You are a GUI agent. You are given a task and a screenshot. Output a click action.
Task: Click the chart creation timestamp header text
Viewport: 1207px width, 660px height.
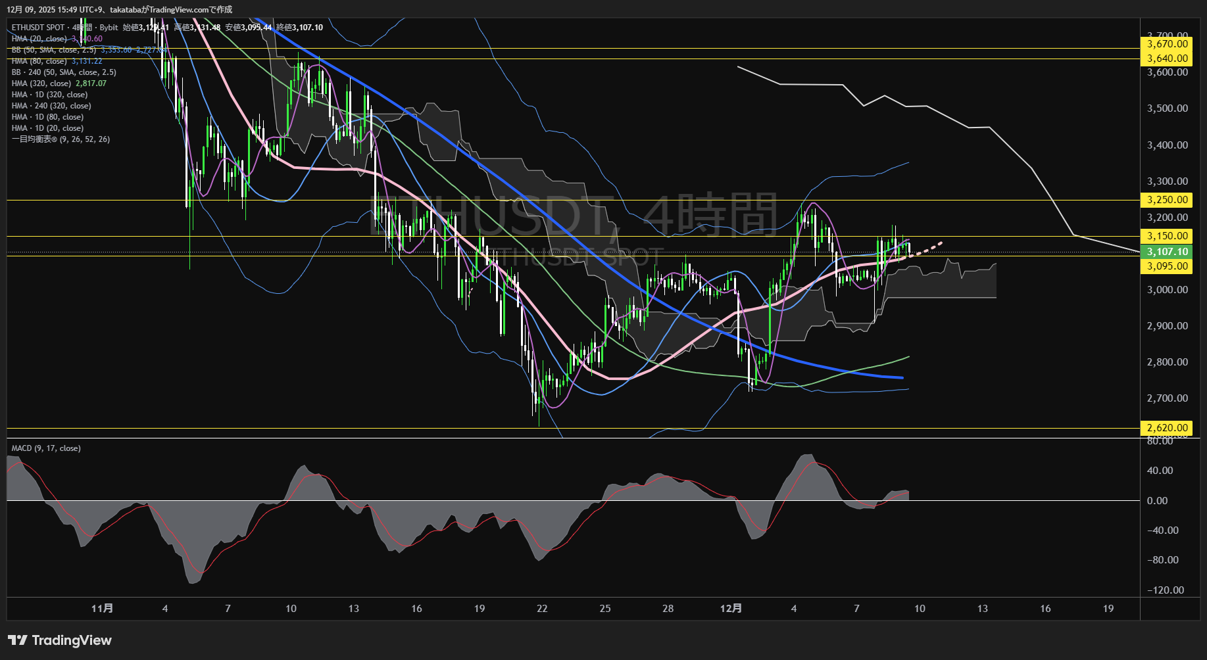pos(120,9)
